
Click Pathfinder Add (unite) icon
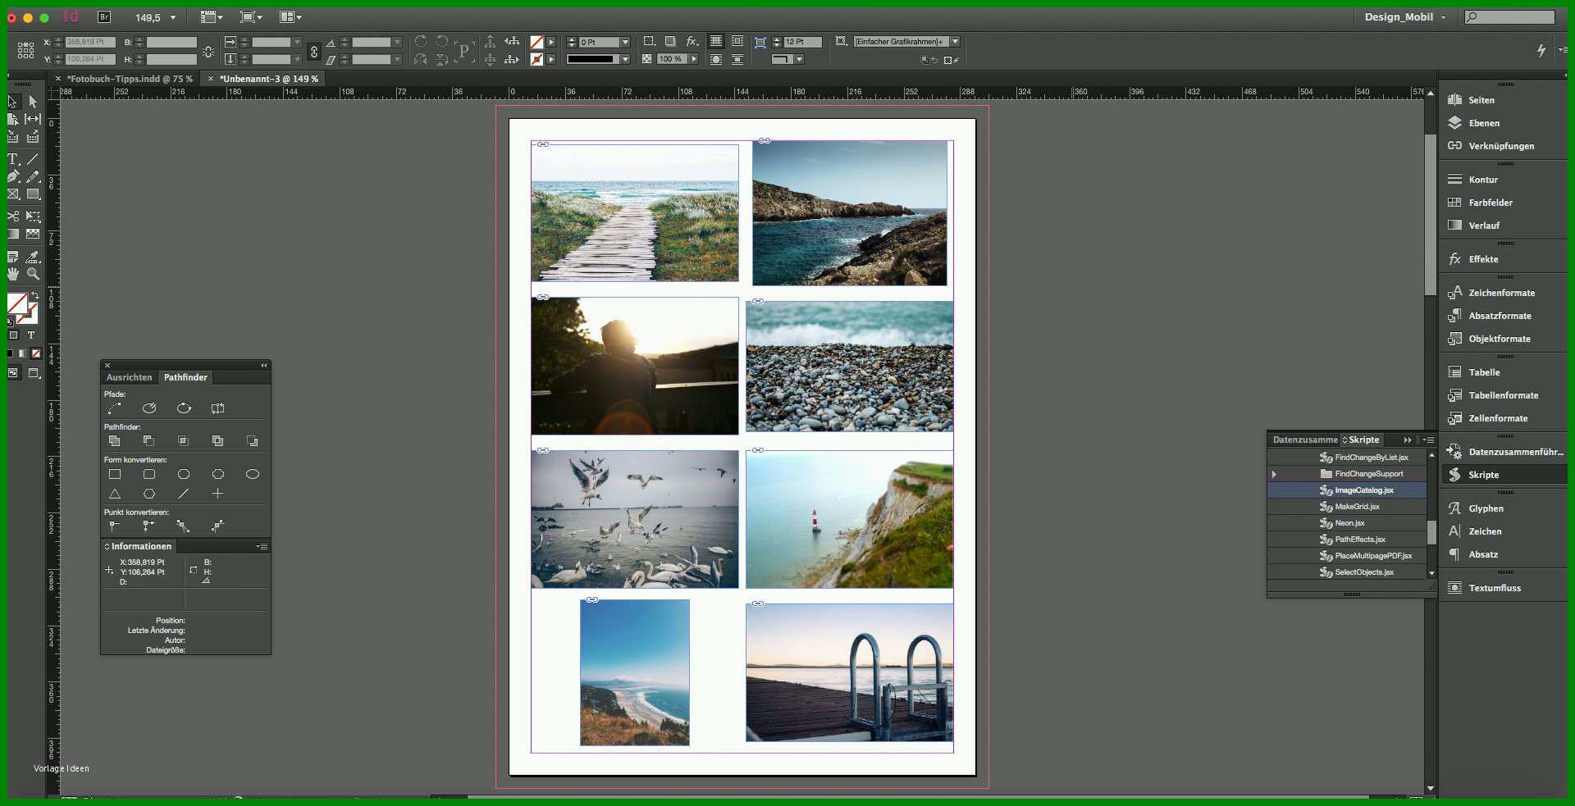pyautogui.click(x=115, y=441)
